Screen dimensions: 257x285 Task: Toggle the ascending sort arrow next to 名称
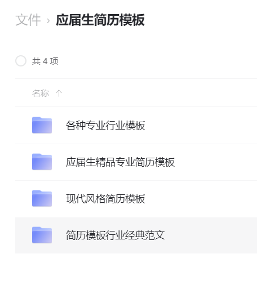click(59, 93)
